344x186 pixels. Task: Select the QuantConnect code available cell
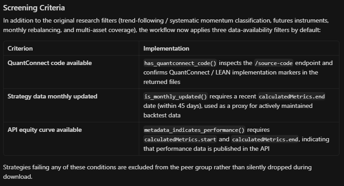pyautogui.click(x=71, y=72)
